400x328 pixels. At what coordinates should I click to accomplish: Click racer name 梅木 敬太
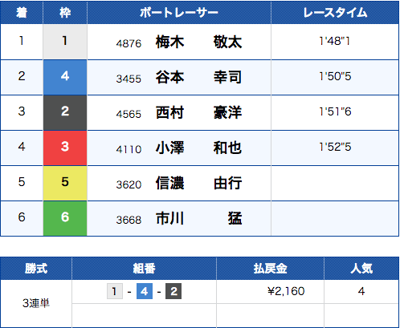pyautogui.click(x=198, y=42)
